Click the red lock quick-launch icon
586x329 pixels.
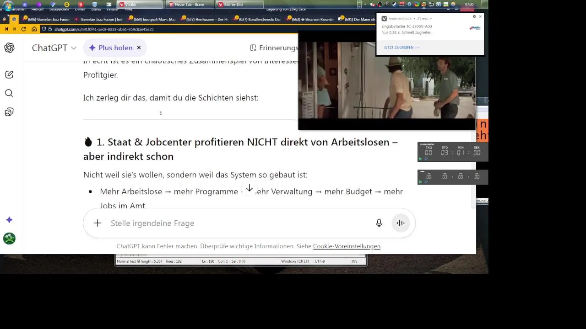point(81,5)
